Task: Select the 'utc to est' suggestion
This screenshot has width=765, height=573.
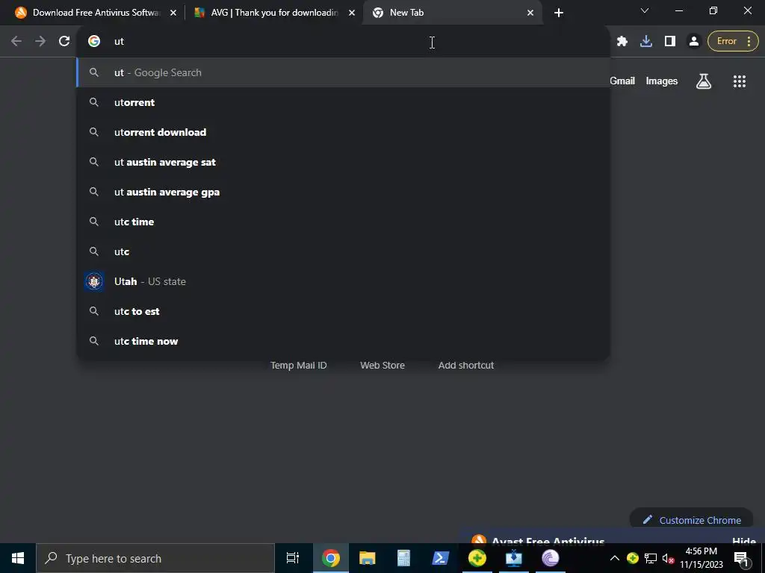Action: coord(344,311)
